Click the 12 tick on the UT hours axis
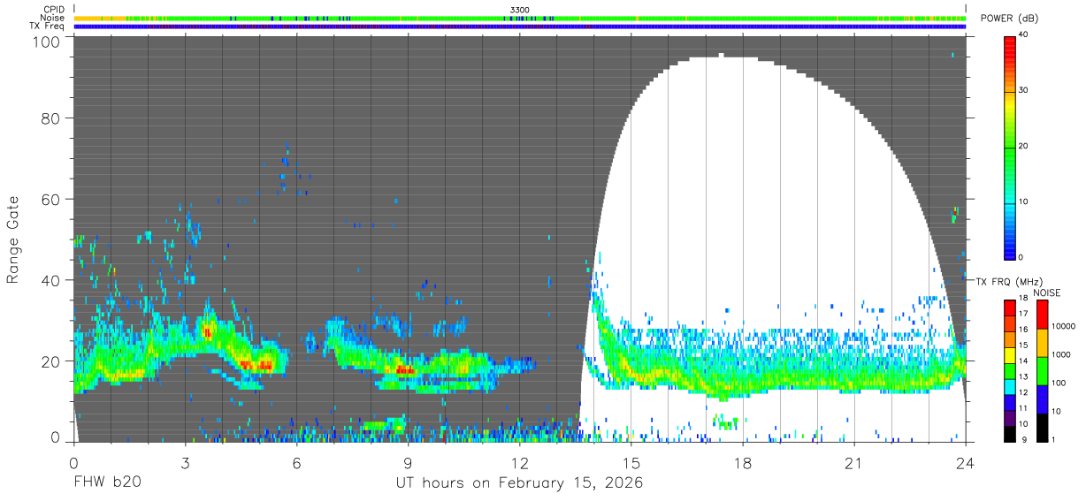This screenshot has height=501, width=1086. click(x=519, y=463)
